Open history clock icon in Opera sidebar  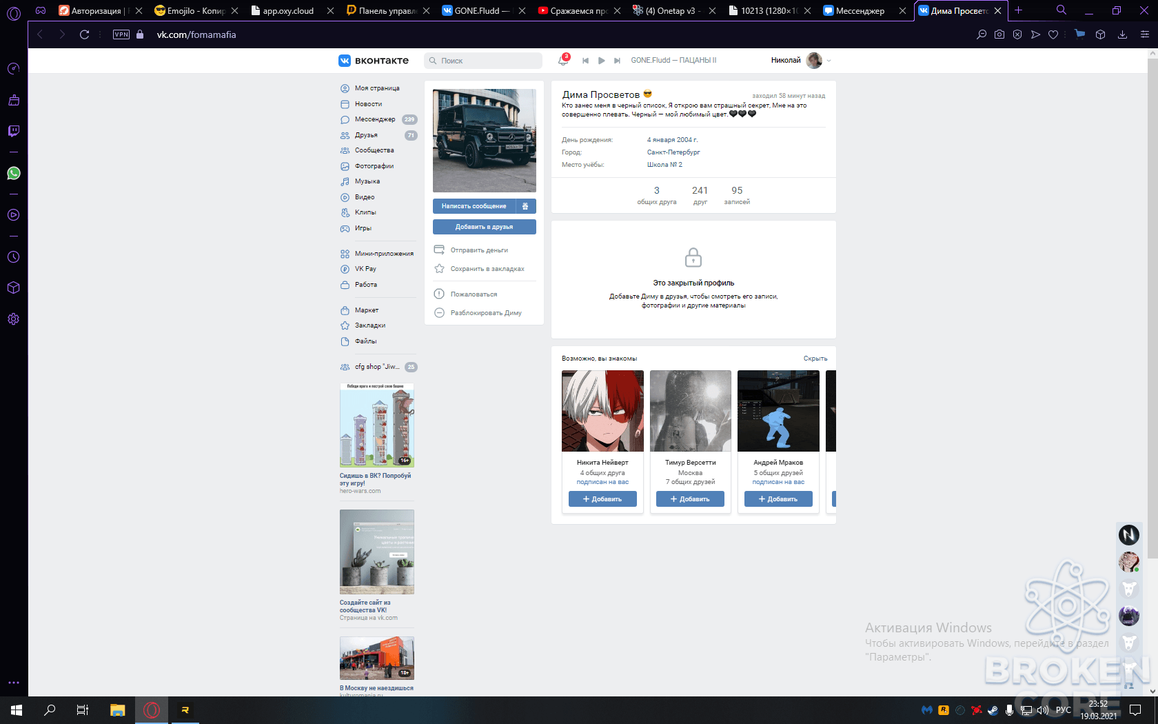click(14, 257)
